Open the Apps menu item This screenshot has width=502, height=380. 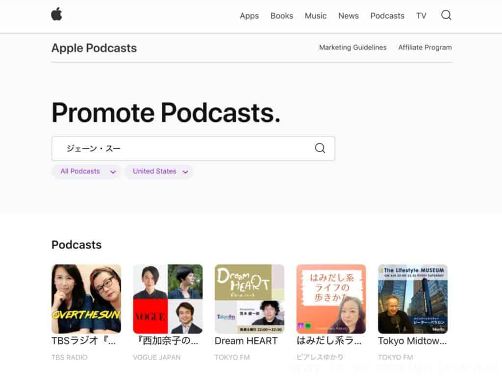click(249, 16)
